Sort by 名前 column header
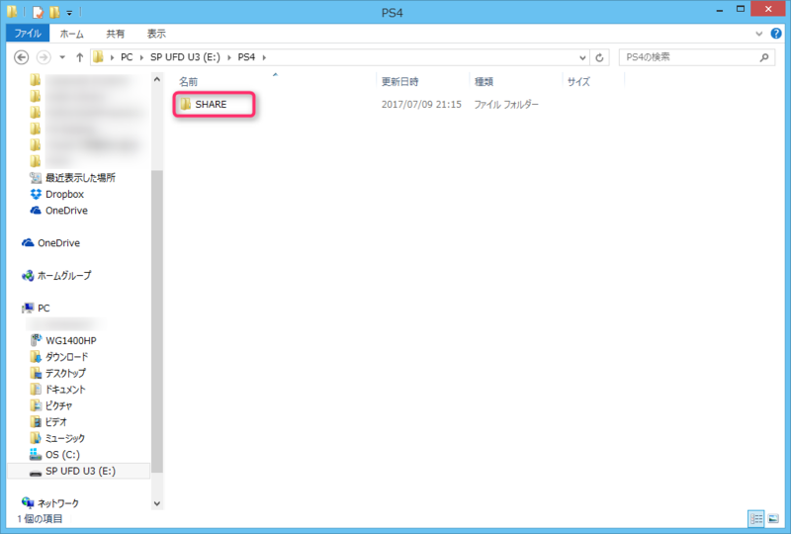 pos(188,82)
